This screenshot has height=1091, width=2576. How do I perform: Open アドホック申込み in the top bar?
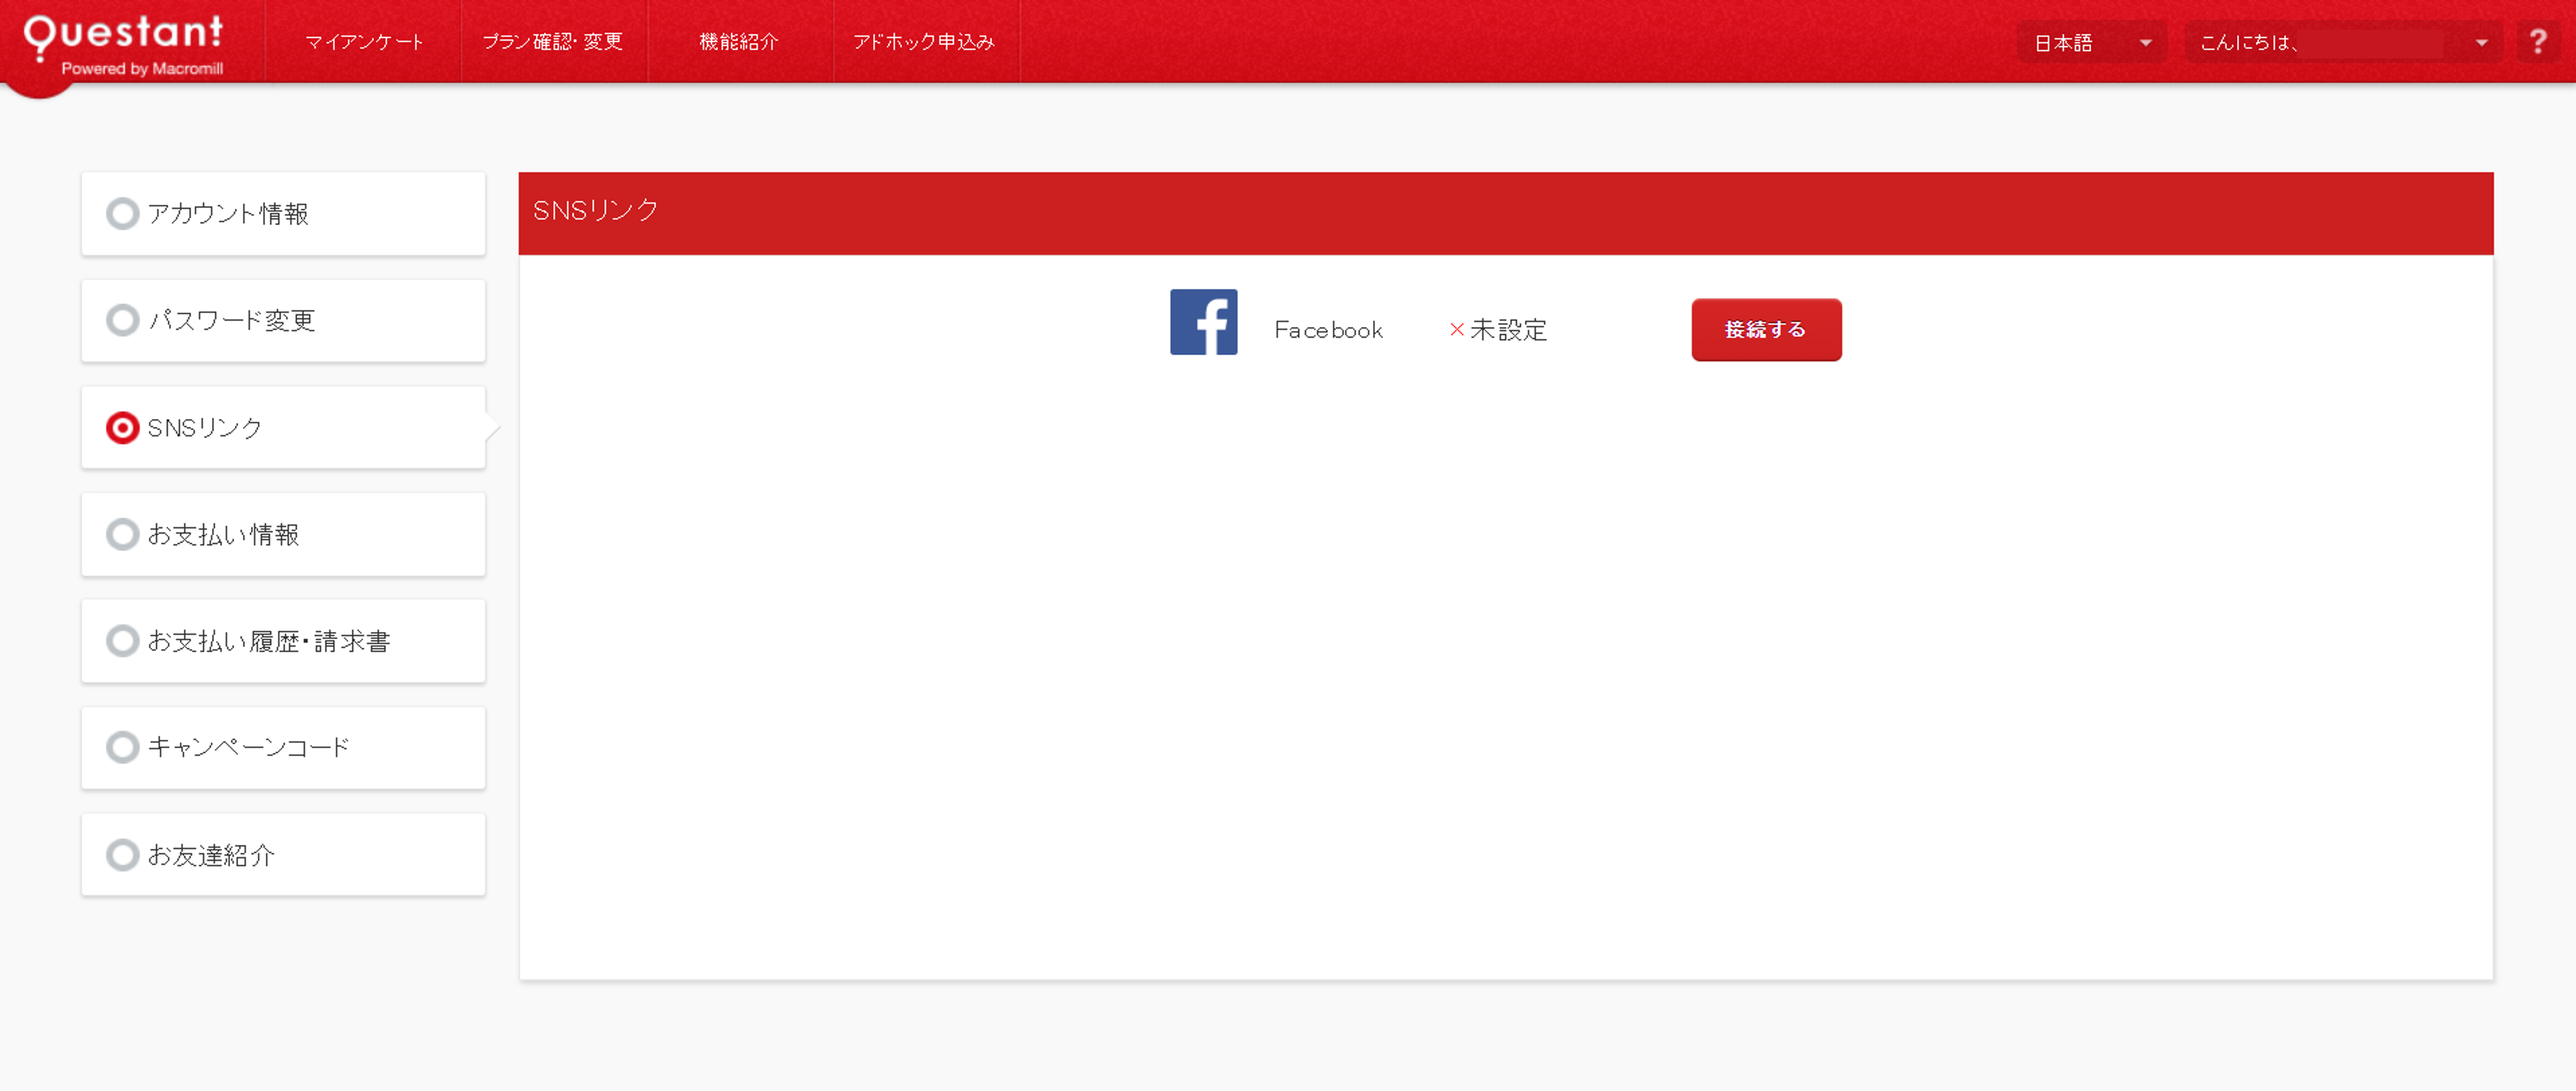[925, 42]
